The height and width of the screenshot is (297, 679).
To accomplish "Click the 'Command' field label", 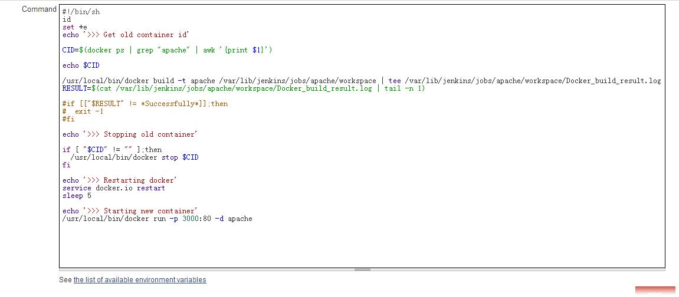I will click(39, 9).
